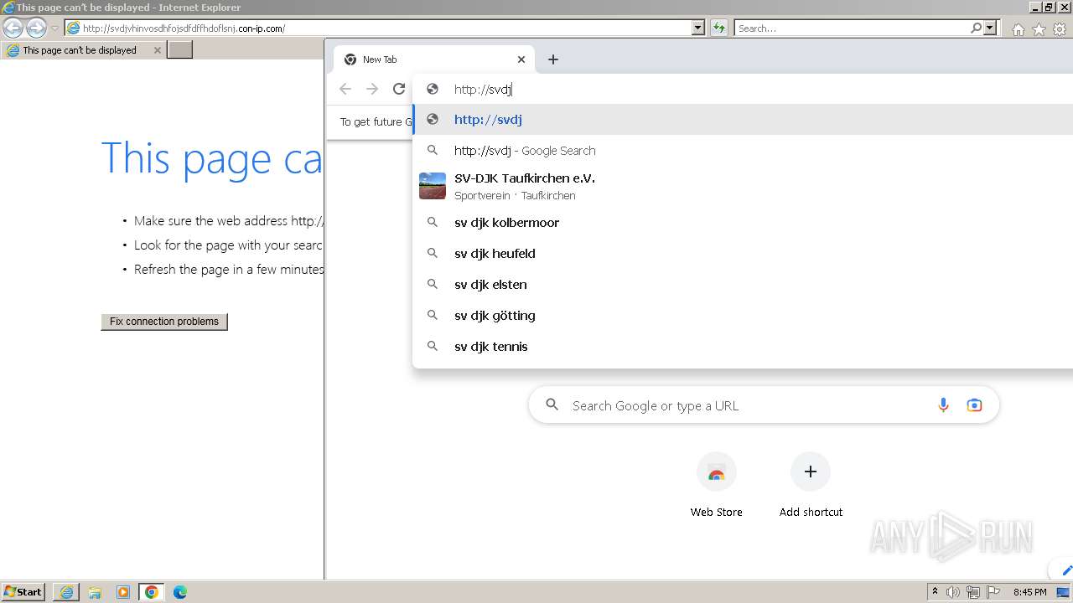Click the Fix connection problems button
Screen dimensions: 1073x603
pos(164,322)
